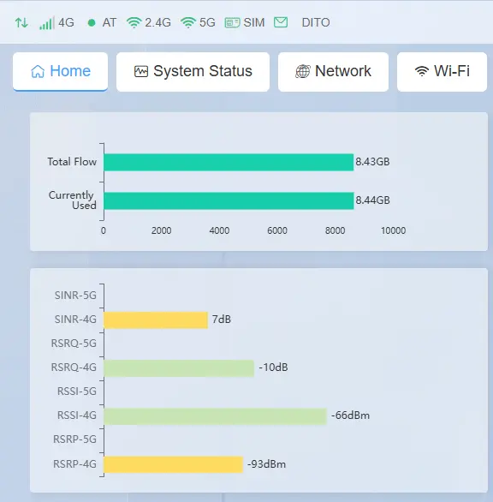Click the SIM card status icon

pyautogui.click(x=232, y=23)
